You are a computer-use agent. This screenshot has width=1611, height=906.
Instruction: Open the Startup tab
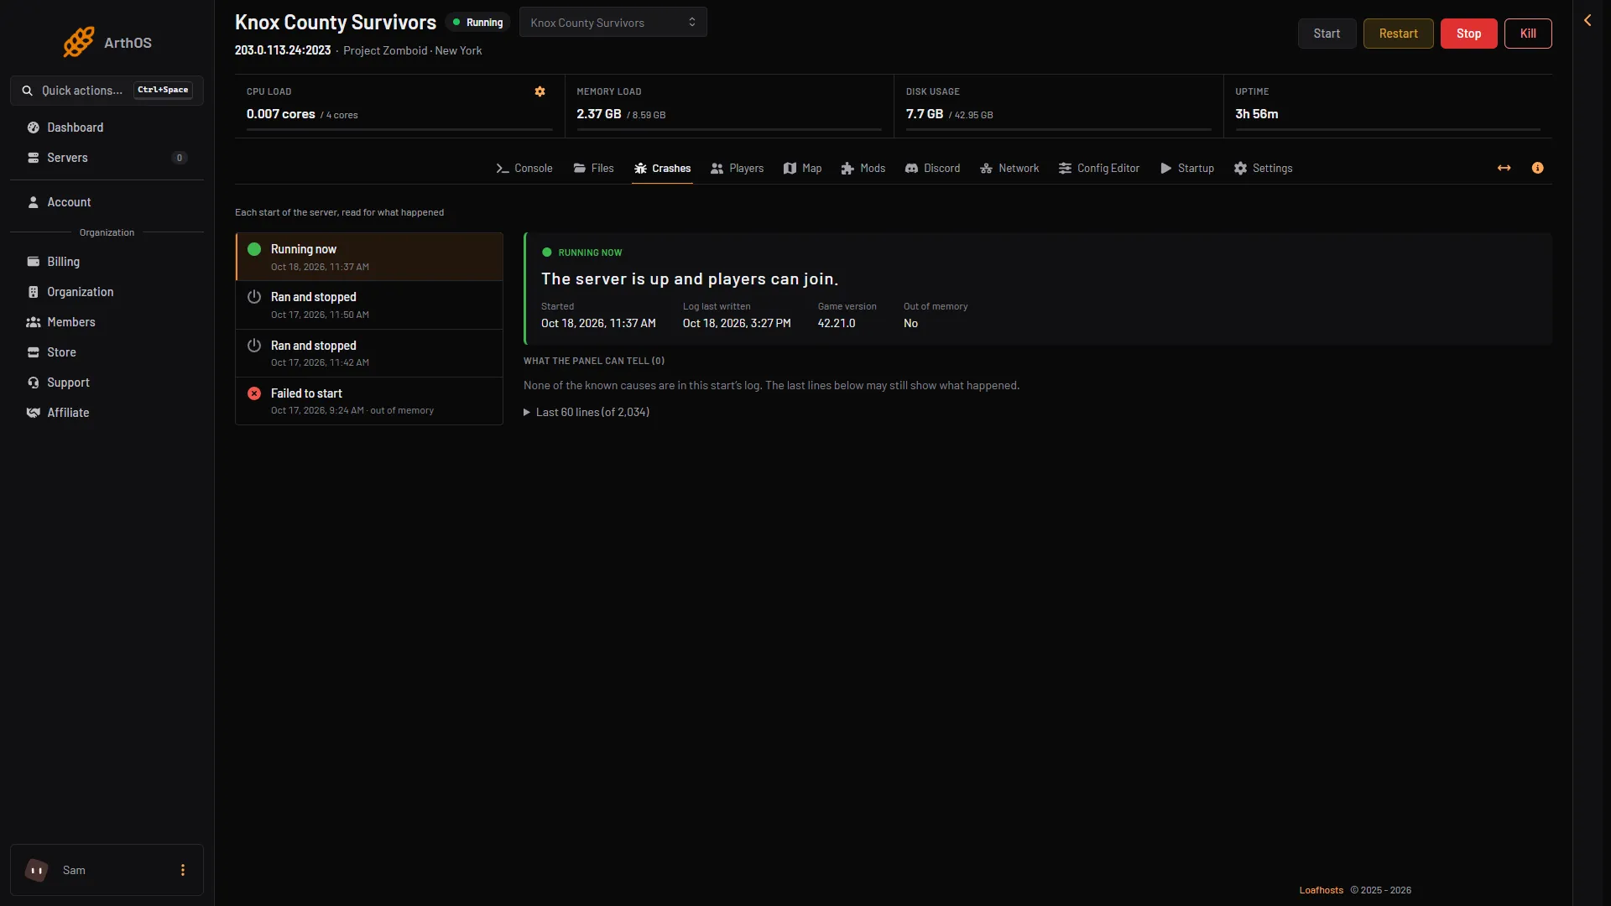1186,168
